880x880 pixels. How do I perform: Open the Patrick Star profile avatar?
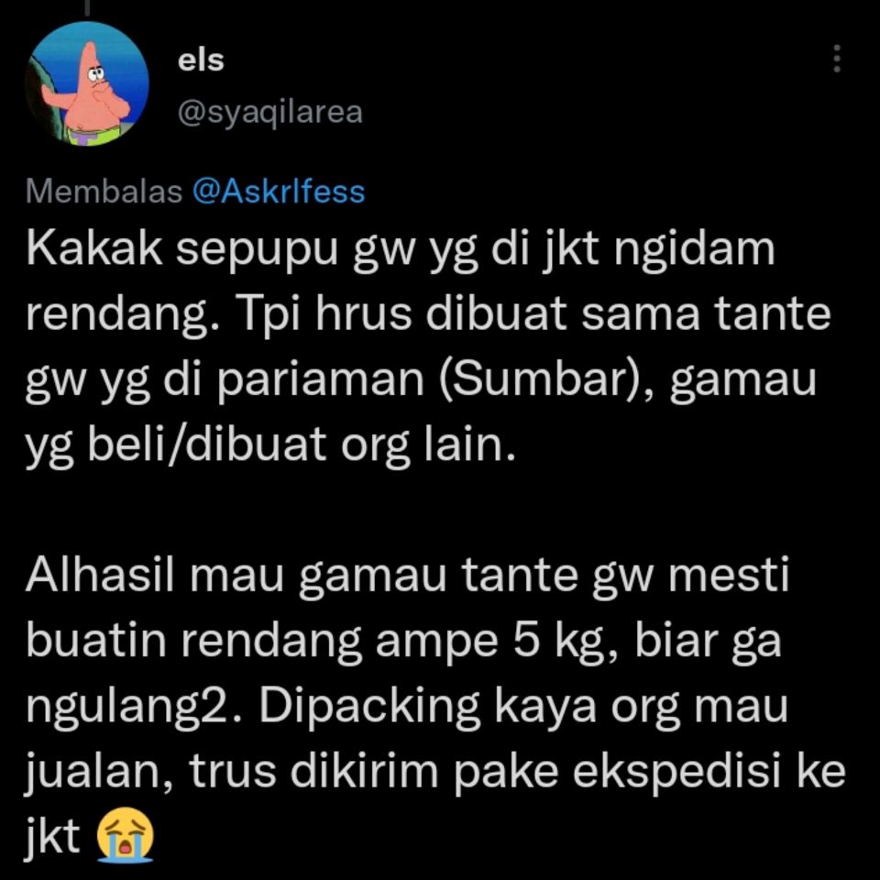pos(87,83)
